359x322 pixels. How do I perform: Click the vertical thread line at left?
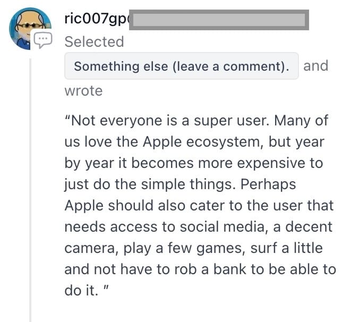click(x=31, y=186)
